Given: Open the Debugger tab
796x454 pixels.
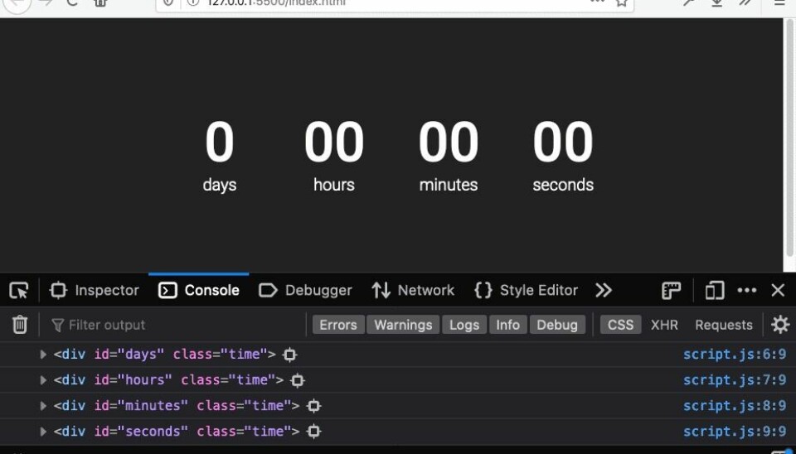Looking at the screenshot, I should 305,290.
